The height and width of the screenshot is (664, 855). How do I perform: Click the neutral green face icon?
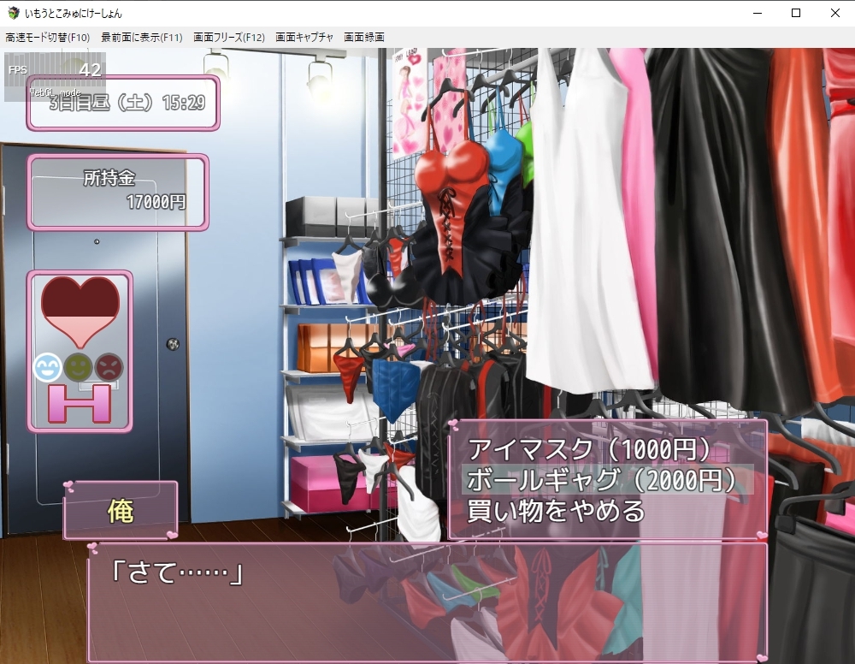[x=79, y=367]
